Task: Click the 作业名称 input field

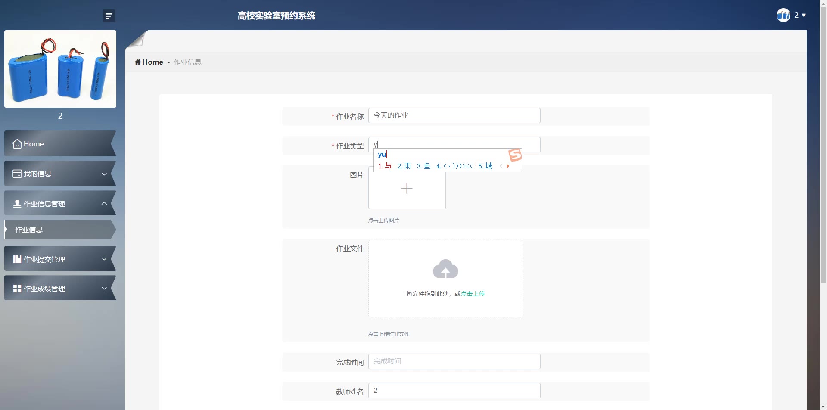Action: point(454,115)
